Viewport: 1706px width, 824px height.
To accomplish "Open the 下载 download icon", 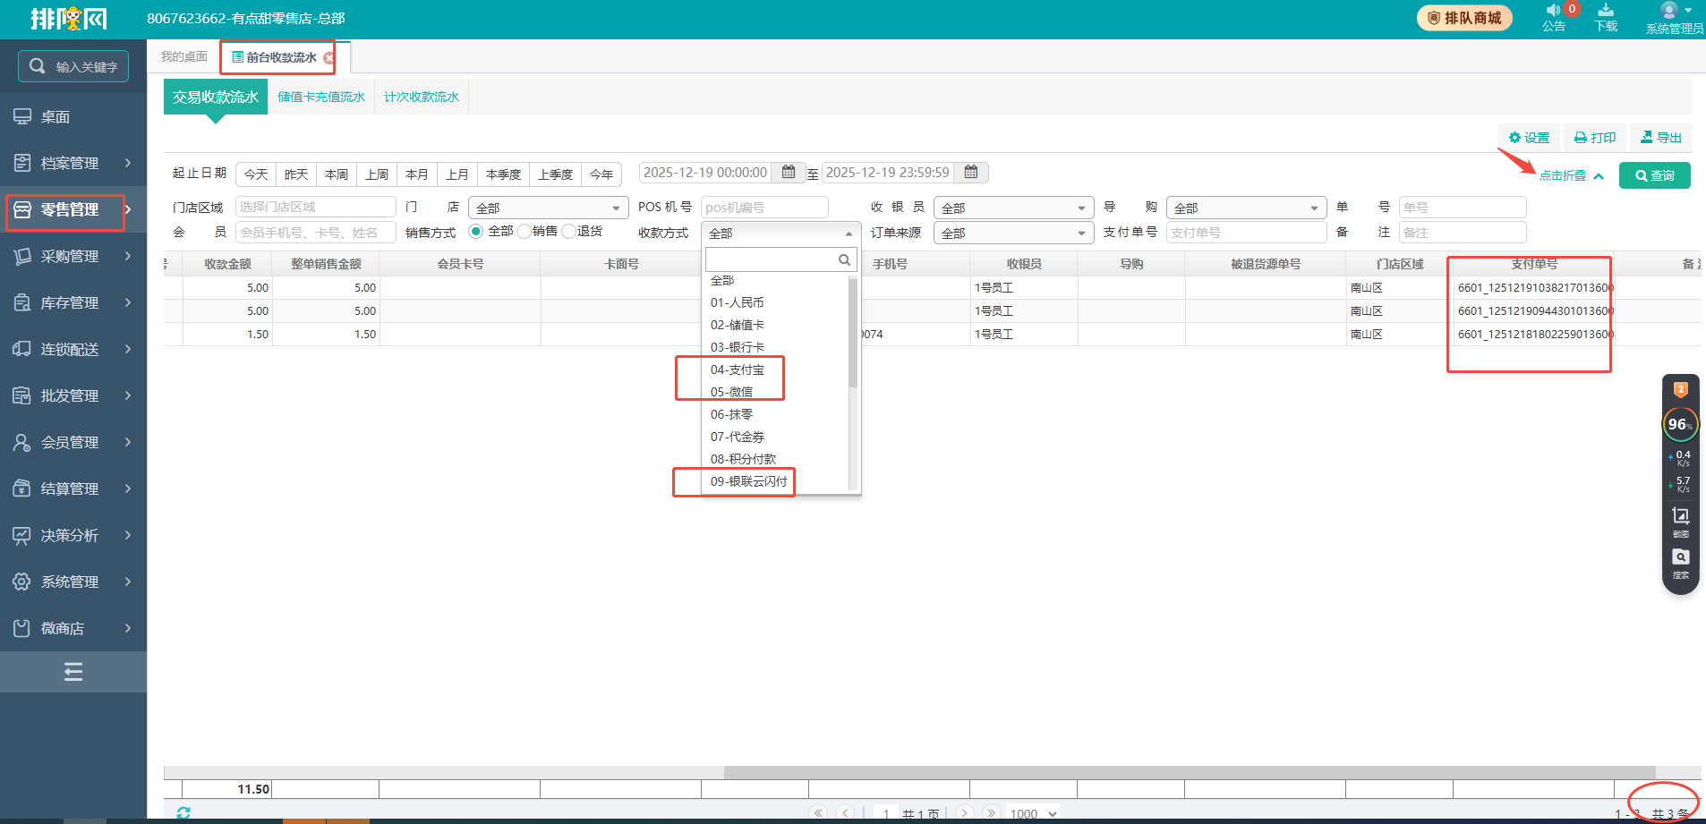I will (x=1606, y=10).
